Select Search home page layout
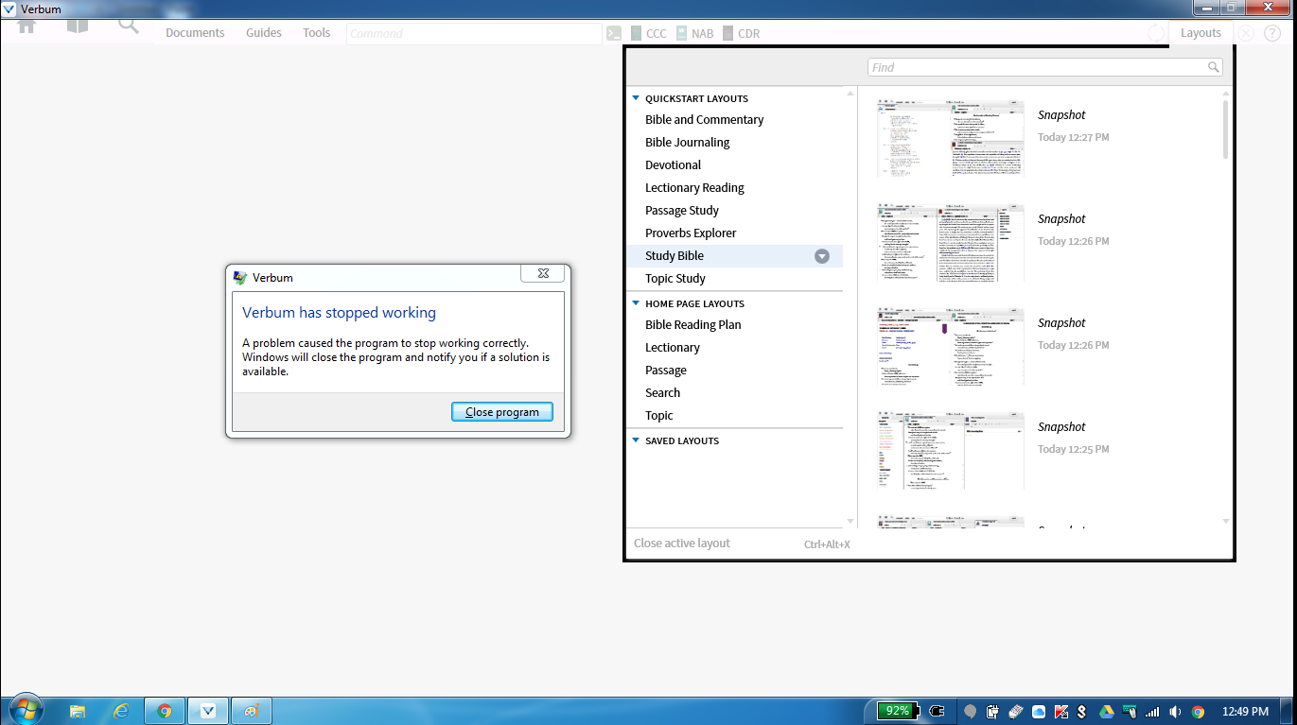 tap(663, 393)
